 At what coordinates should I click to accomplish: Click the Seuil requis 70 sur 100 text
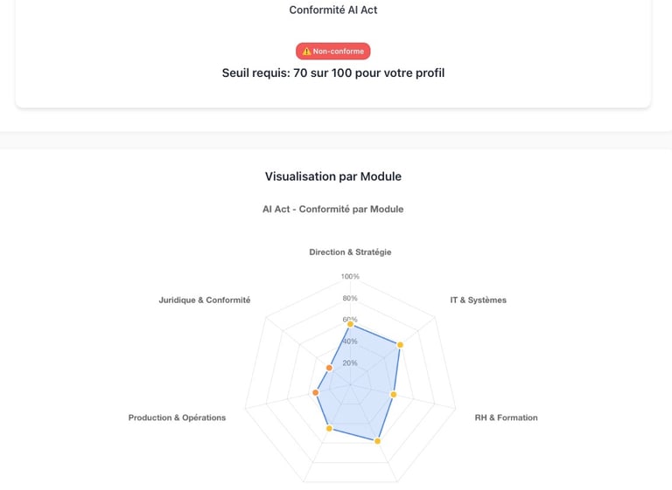click(332, 73)
